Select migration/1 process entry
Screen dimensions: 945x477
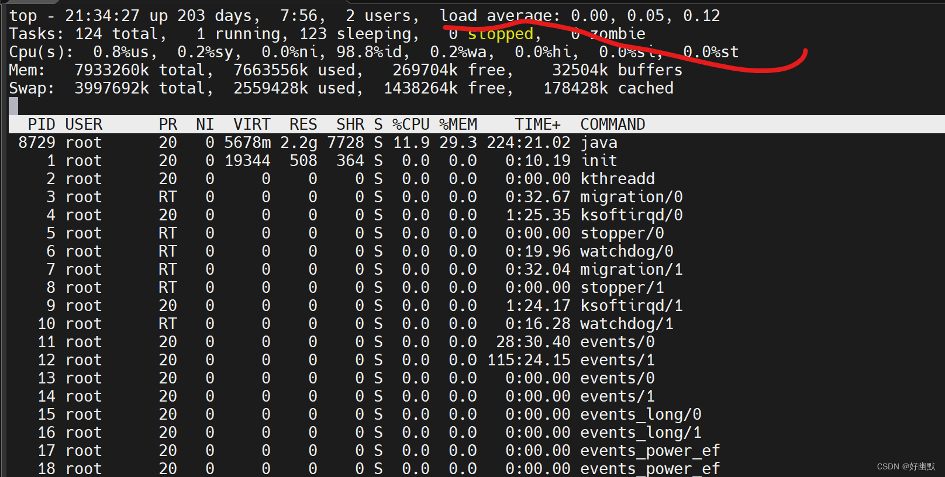click(632, 269)
